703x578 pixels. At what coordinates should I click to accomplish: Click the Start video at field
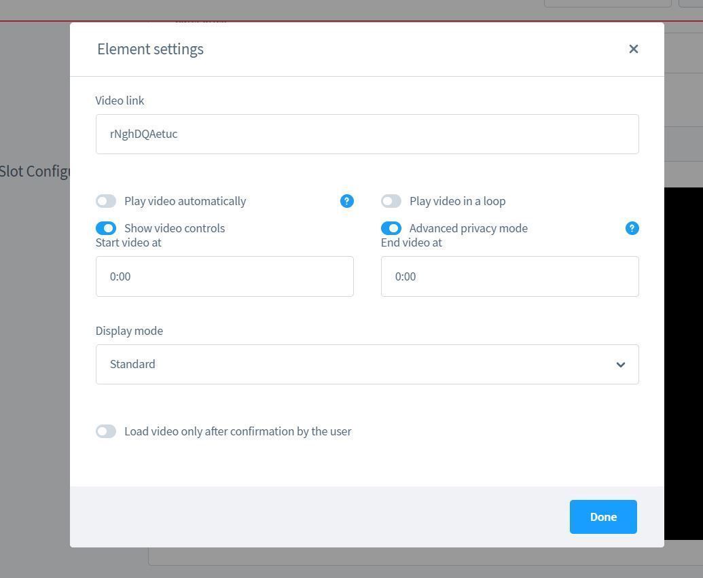224,276
